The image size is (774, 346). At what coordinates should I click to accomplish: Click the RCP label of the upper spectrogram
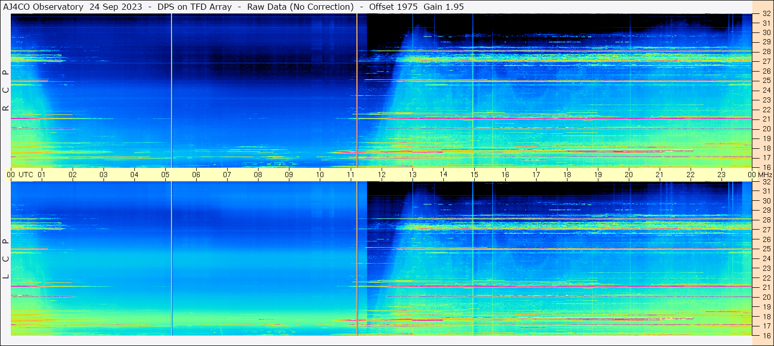pos(6,90)
